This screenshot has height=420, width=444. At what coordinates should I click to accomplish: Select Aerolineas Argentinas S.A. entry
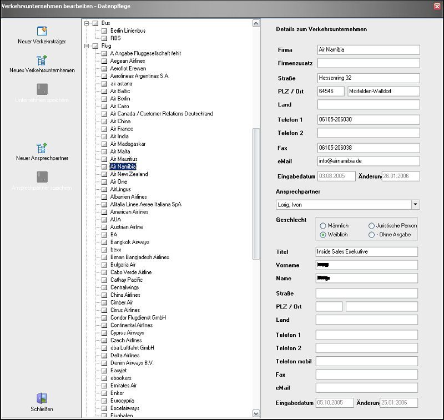tap(139, 76)
